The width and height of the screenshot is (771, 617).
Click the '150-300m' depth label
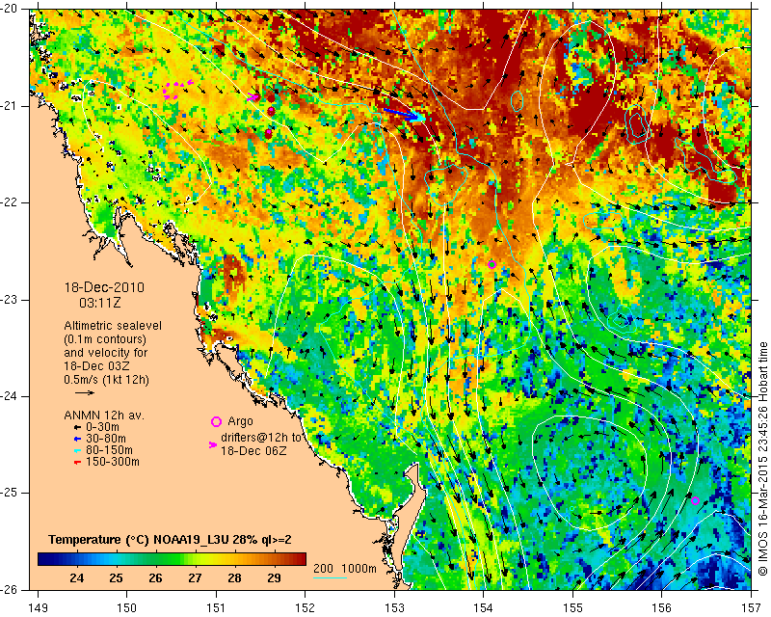point(113,462)
